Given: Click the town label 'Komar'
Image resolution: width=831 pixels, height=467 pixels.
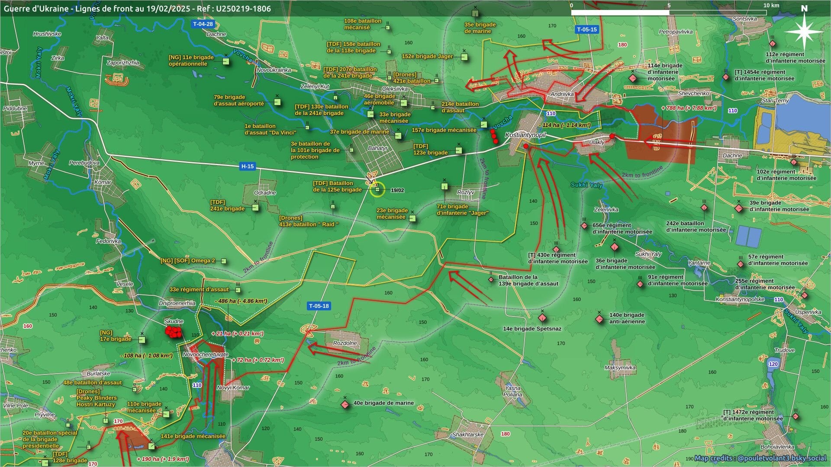Looking at the screenshot, I should tap(103, 182).
